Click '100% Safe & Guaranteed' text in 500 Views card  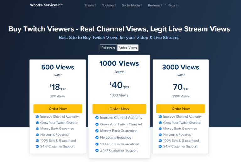click(58, 141)
